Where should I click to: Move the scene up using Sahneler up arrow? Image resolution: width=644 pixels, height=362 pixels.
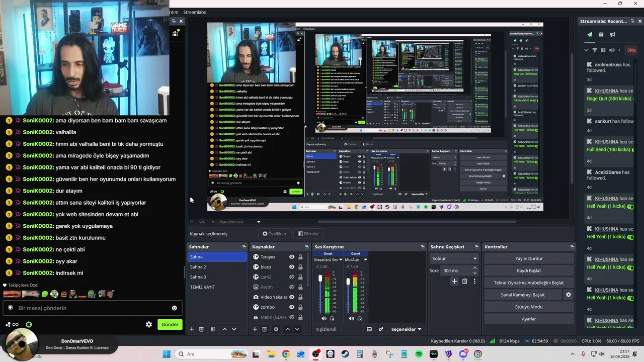click(x=224, y=329)
